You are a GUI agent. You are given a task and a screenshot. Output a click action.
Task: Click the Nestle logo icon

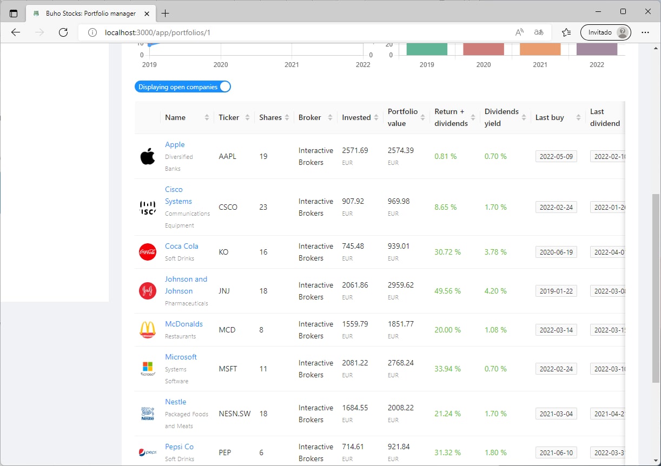tap(148, 414)
